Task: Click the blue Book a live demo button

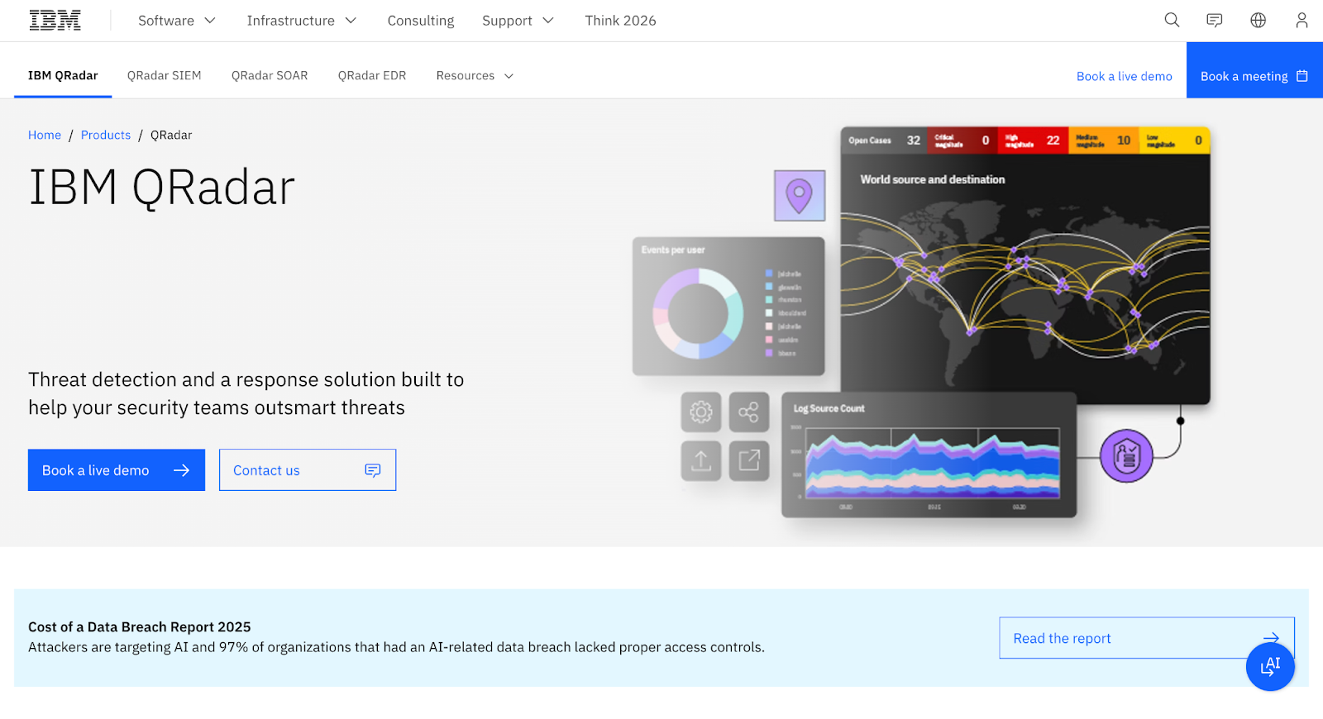Action: tap(117, 470)
